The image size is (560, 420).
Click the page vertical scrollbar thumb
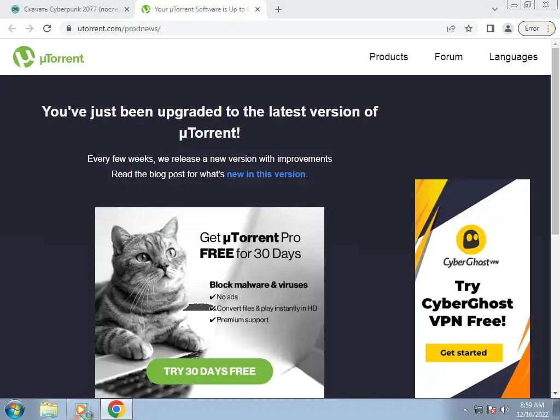click(555, 141)
